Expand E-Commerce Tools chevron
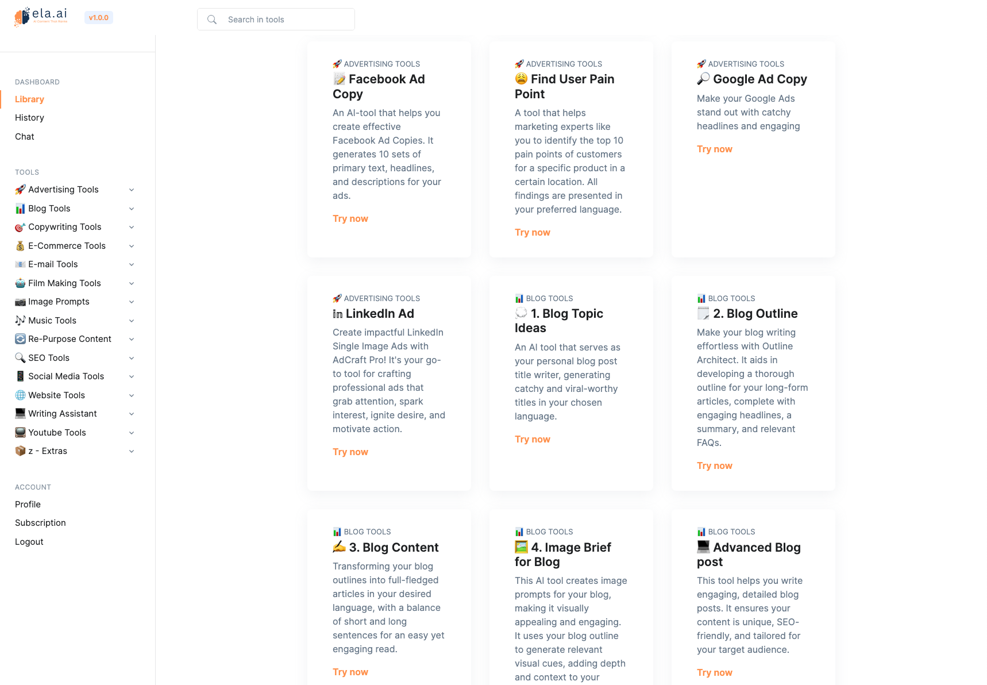Image resolution: width=987 pixels, height=685 pixels. coord(132,246)
